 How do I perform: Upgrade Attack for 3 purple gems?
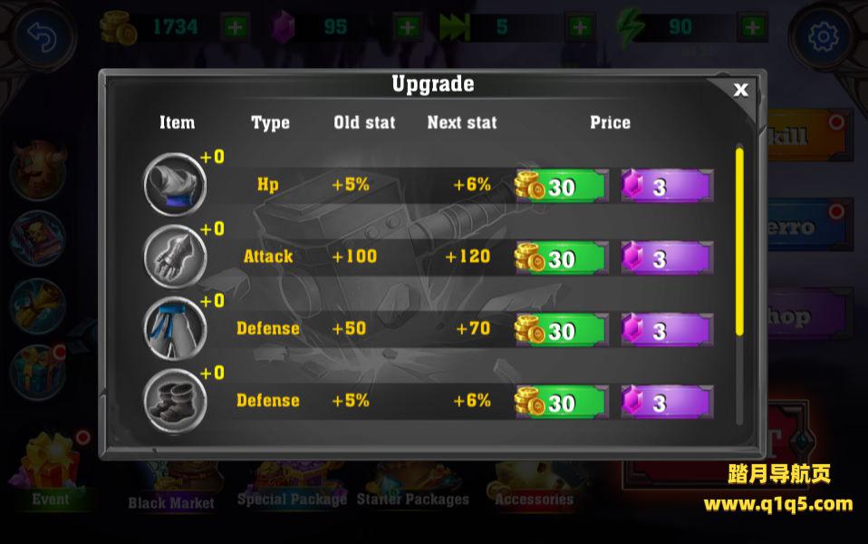[667, 257]
